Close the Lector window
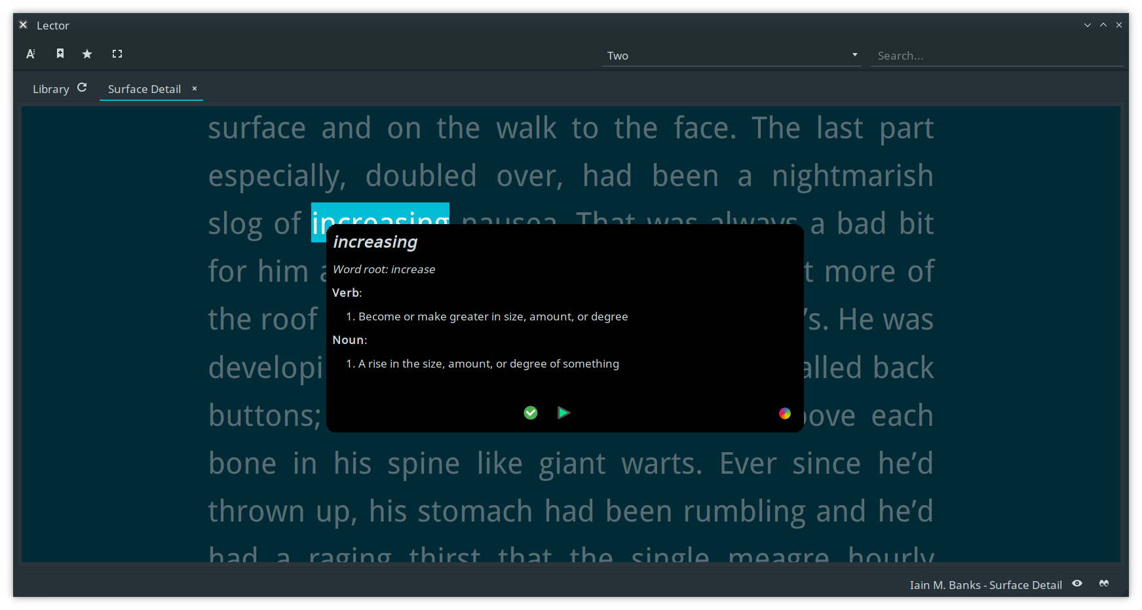Screen dimensions: 1142x610 (x=1119, y=25)
